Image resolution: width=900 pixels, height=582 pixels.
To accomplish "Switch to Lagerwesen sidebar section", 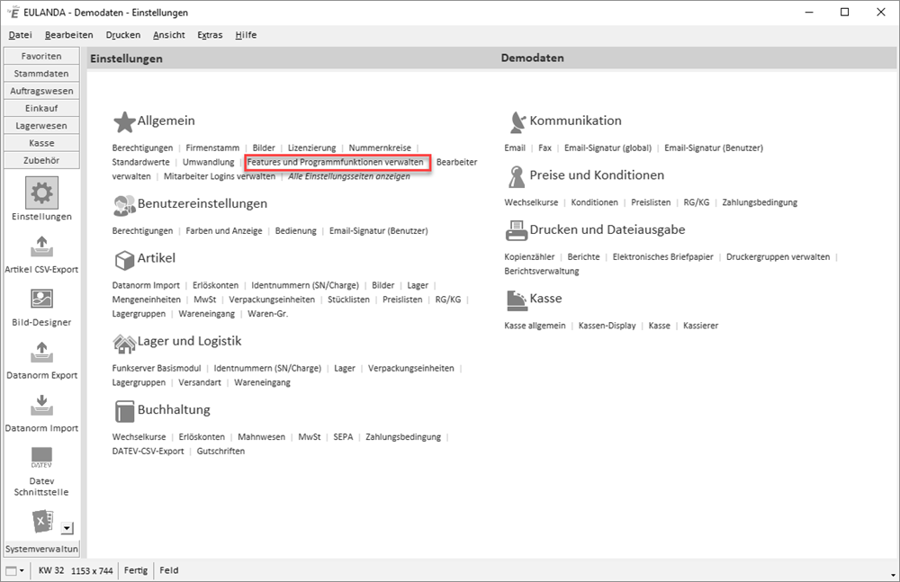I will coord(41,126).
